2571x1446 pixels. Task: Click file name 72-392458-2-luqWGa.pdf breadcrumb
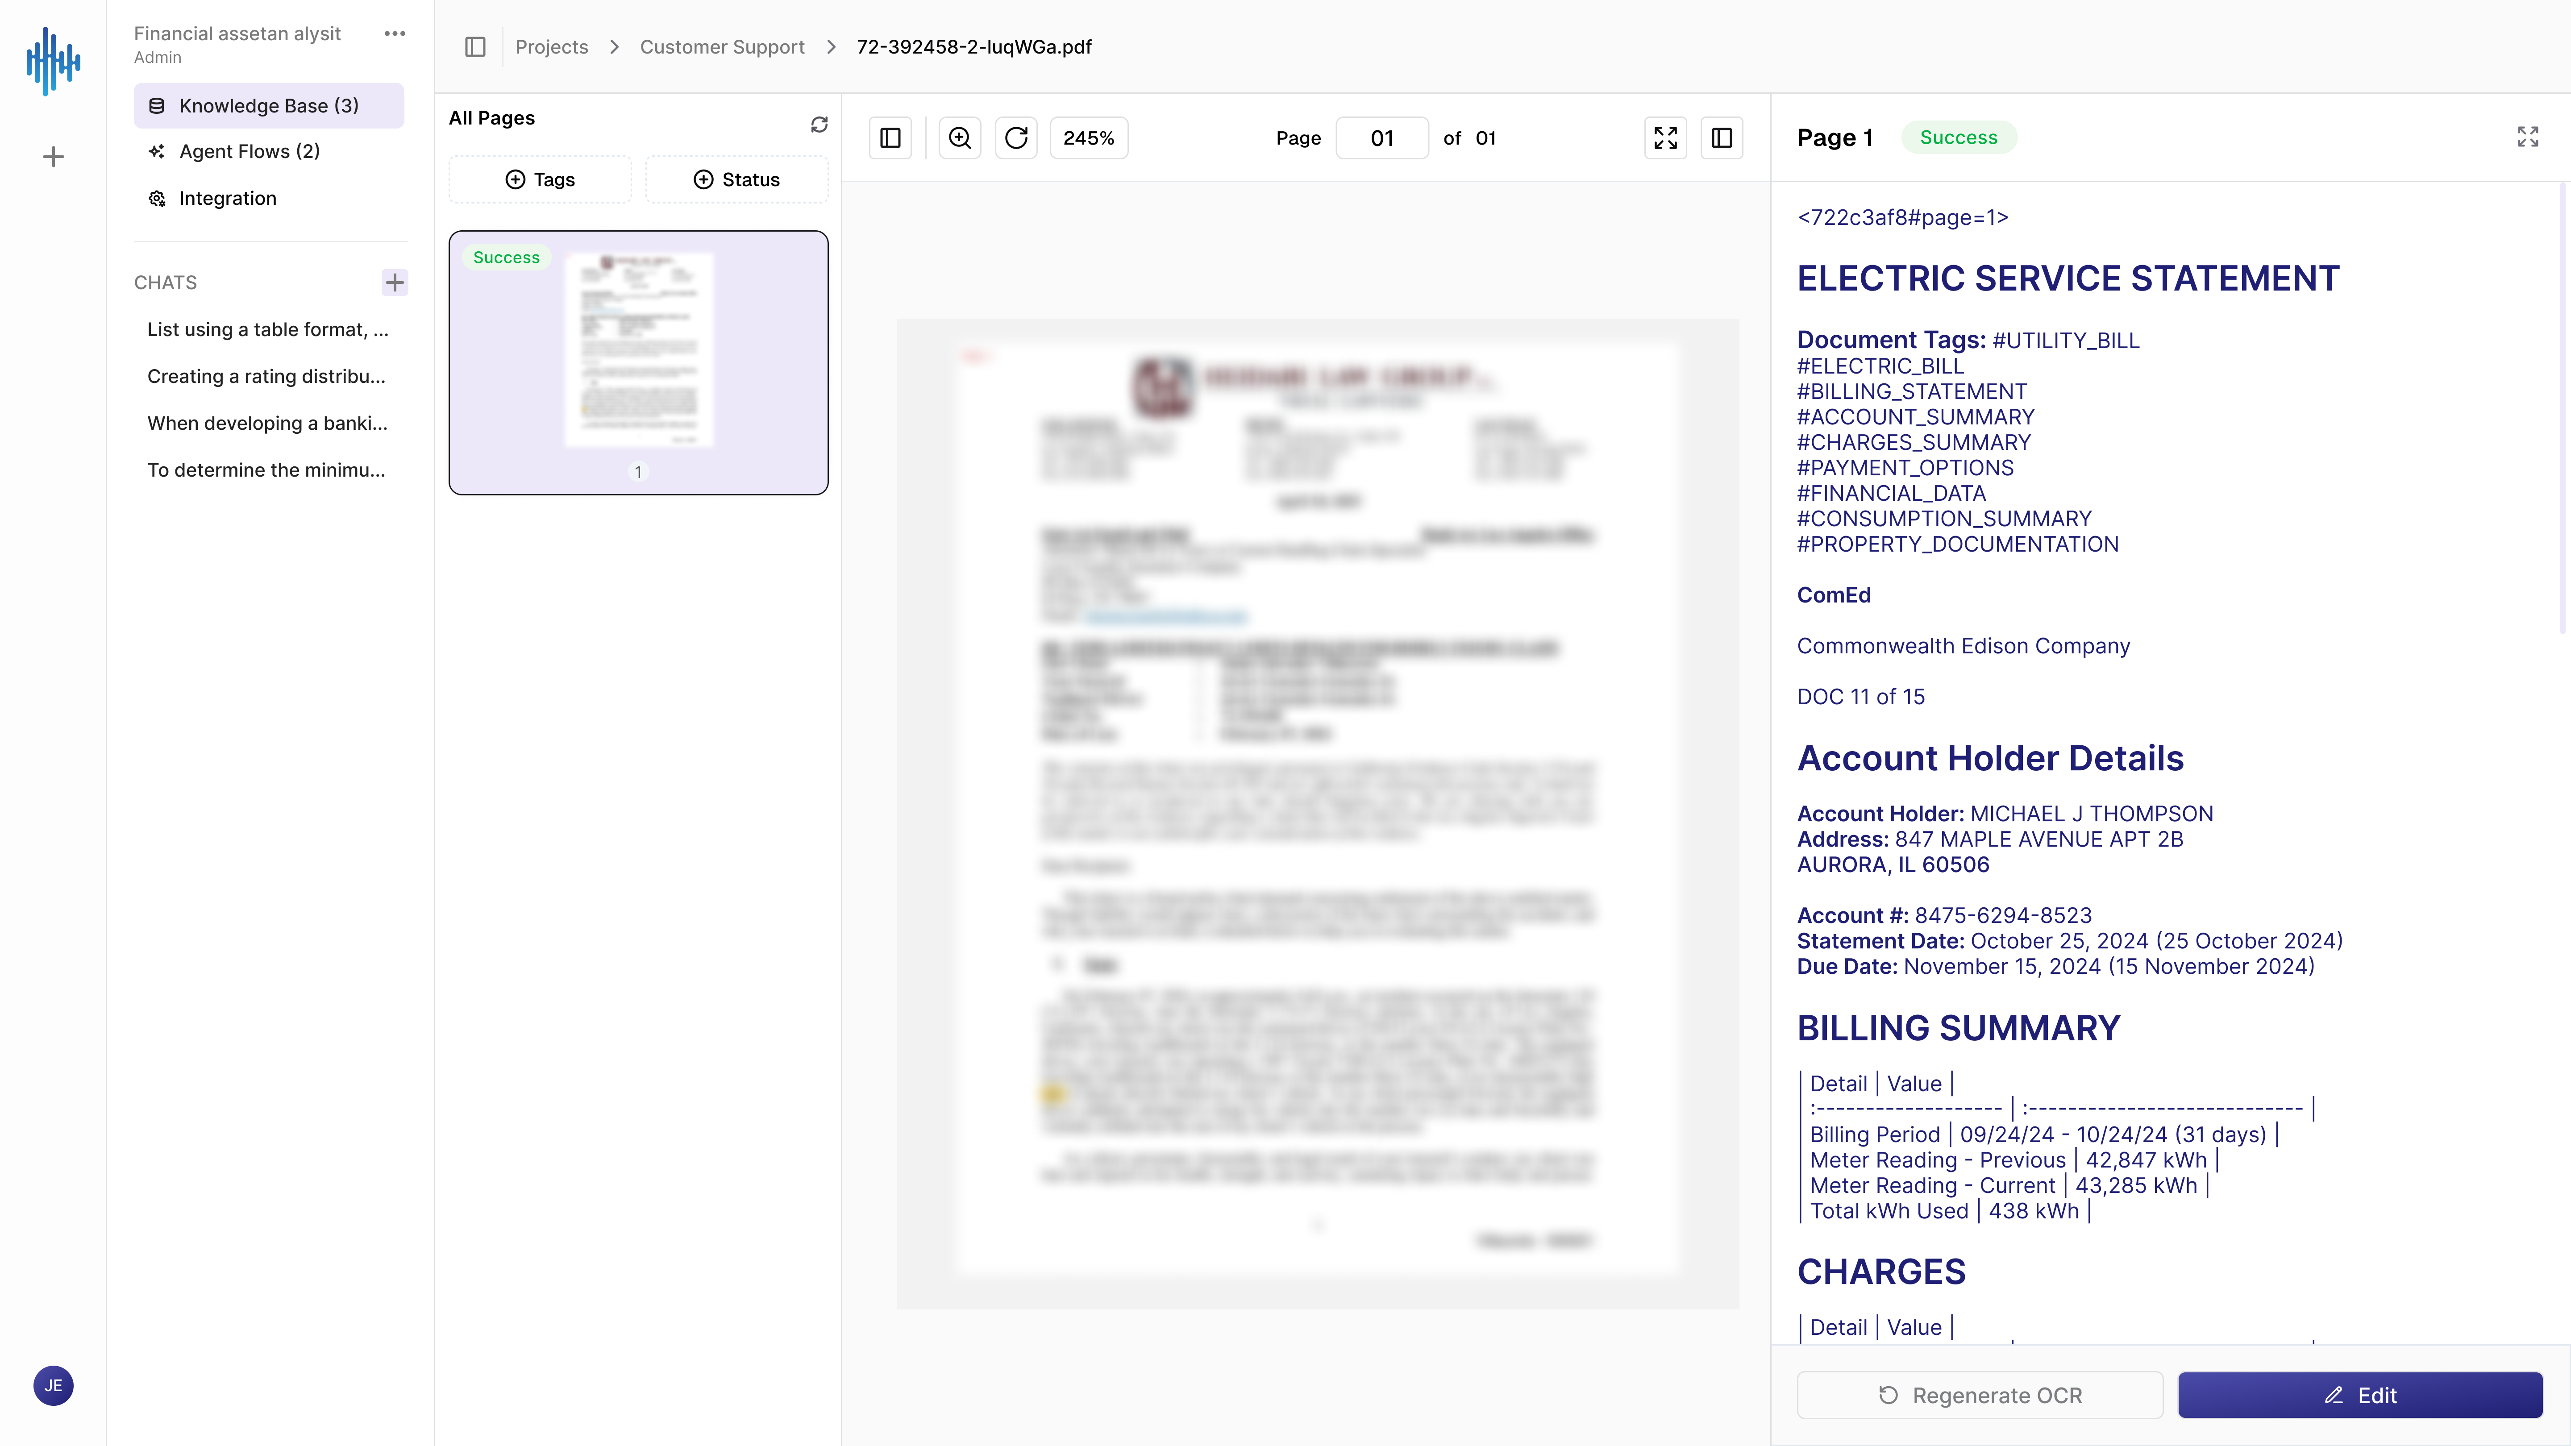tap(974, 47)
